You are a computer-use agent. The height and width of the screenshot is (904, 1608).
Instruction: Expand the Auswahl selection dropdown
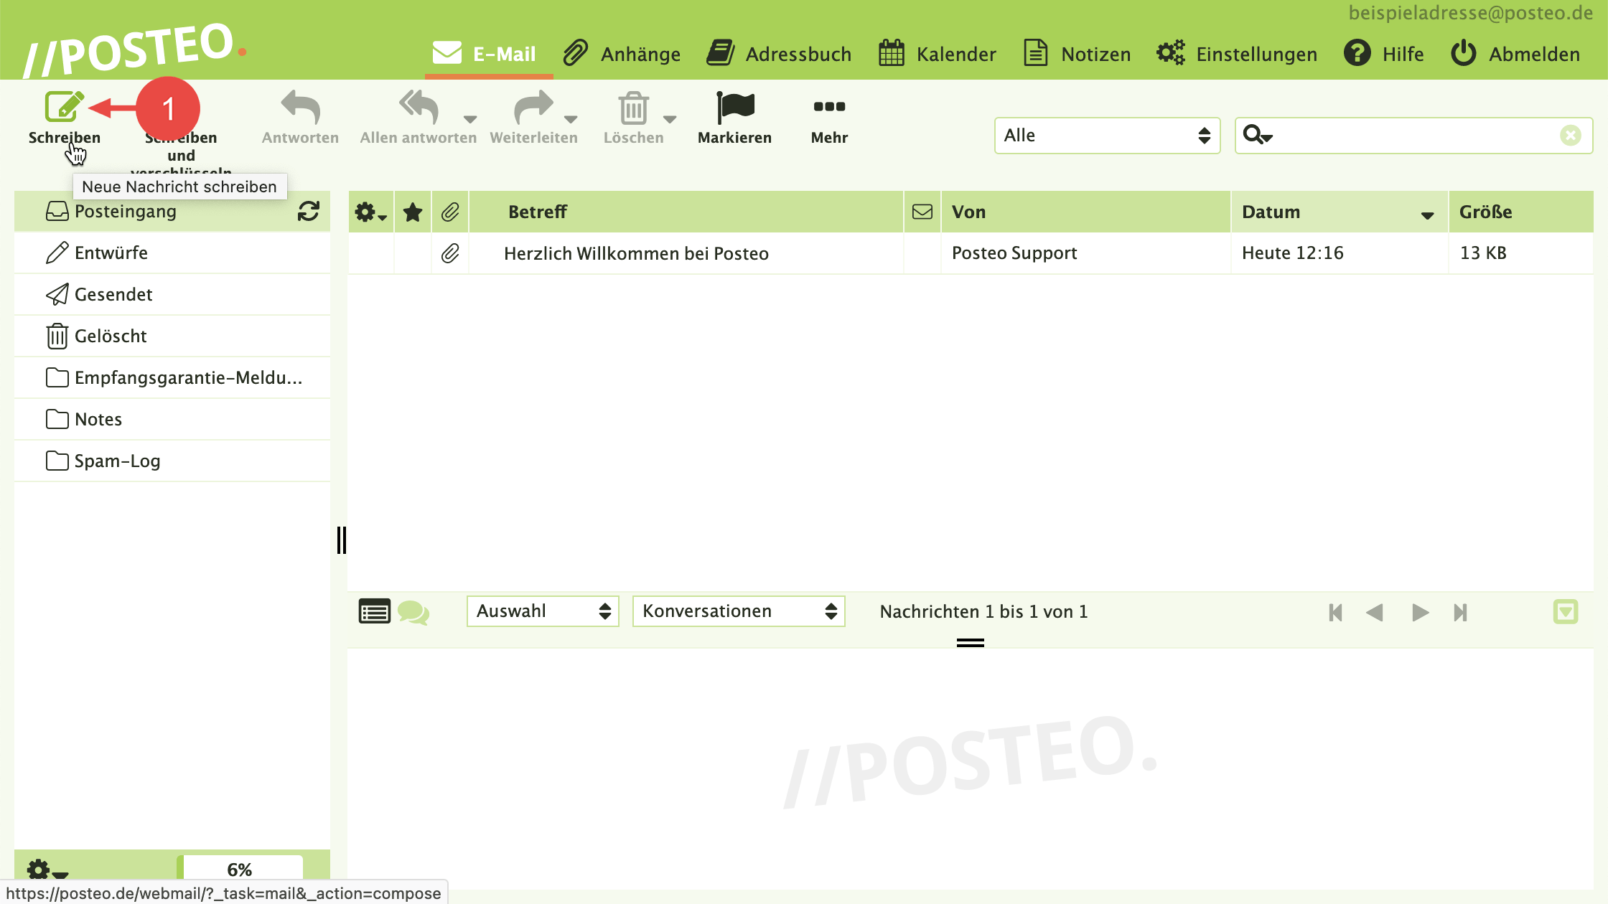tap(543, 611)
